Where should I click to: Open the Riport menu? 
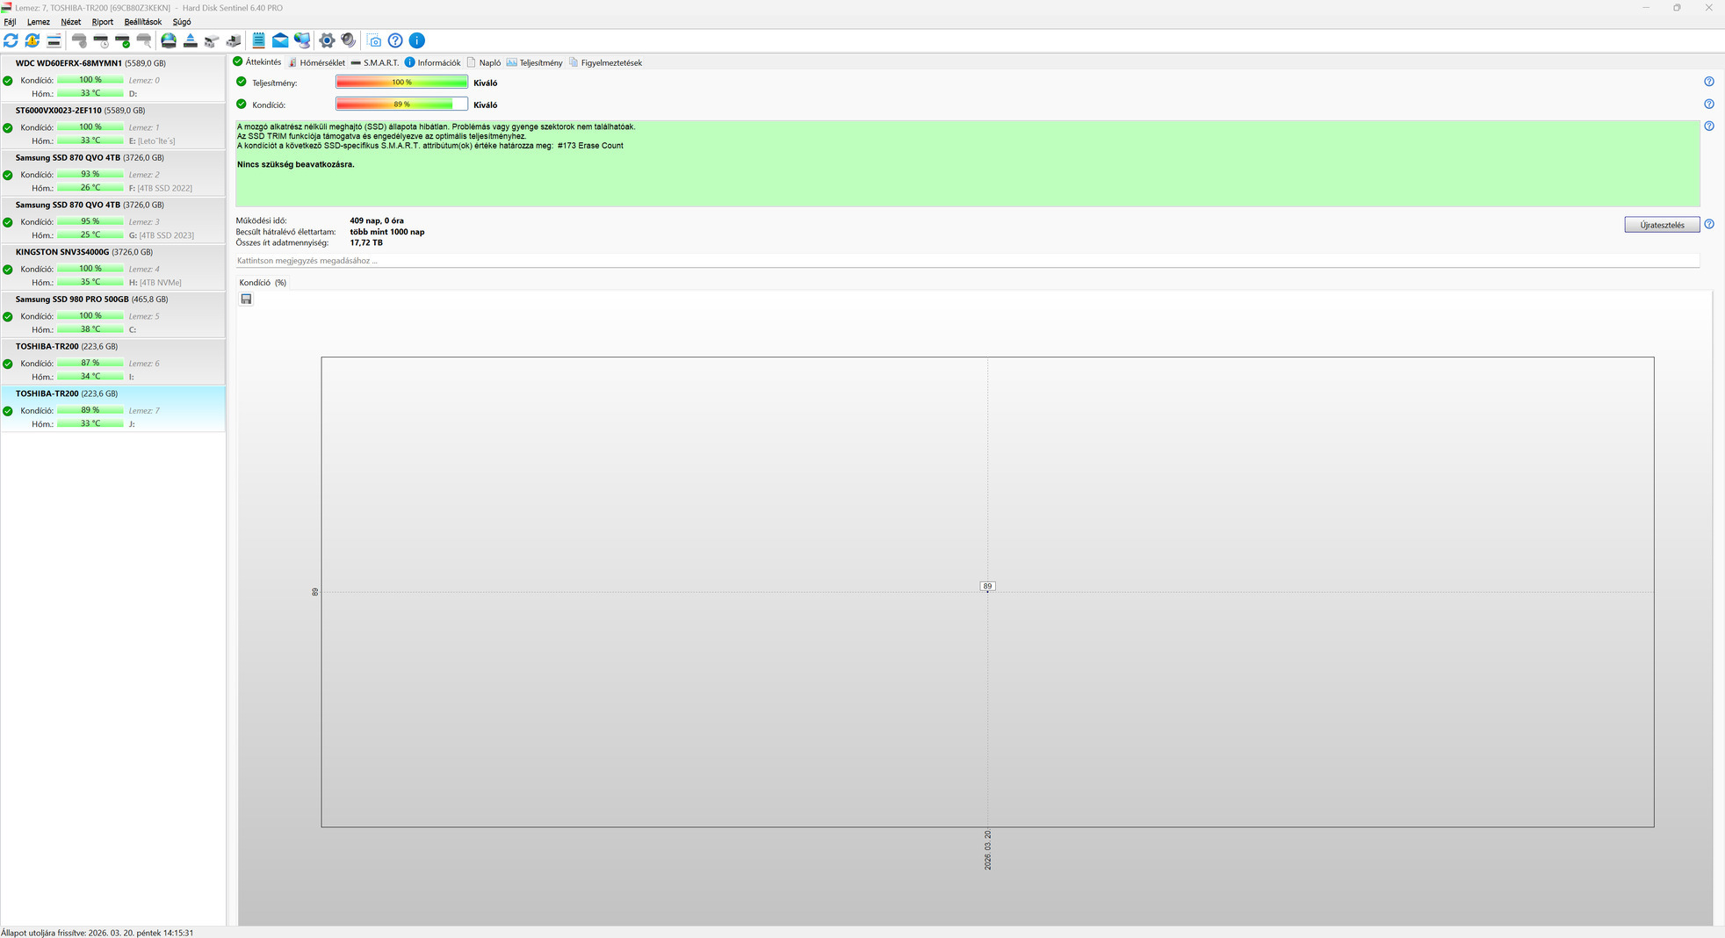[103, 22]
